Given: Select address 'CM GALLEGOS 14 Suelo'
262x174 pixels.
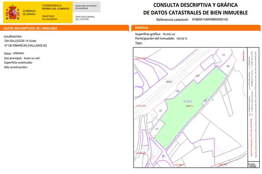Looking at the screenshot, I should [20, 41].
